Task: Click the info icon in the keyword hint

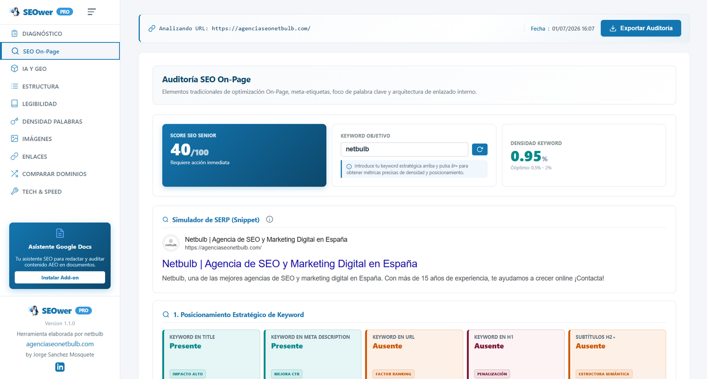Action: coord(349,166)
